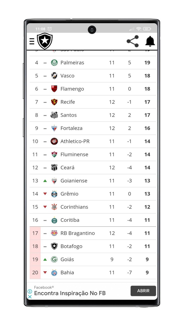The image size is (183, 326).
Task: Tap Bahia's red down arrow
Action: point(45,273)
